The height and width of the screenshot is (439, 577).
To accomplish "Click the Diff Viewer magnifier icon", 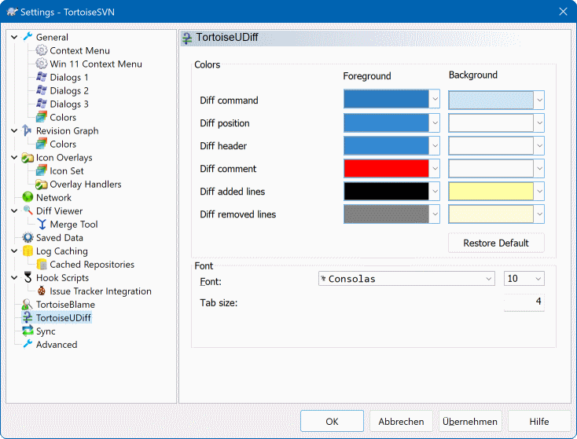I will click(28, 210).
